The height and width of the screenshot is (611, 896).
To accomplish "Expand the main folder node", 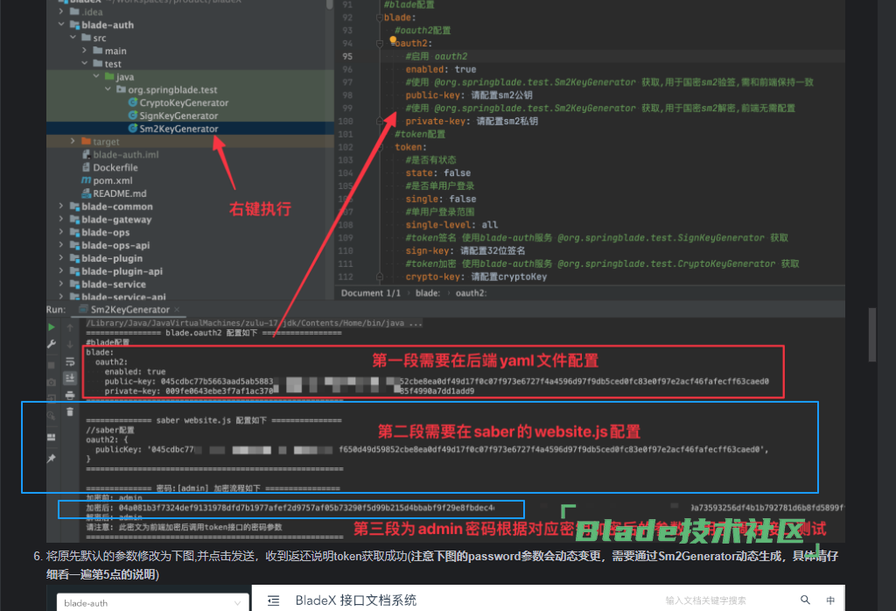I will click(x=85, y=51).
